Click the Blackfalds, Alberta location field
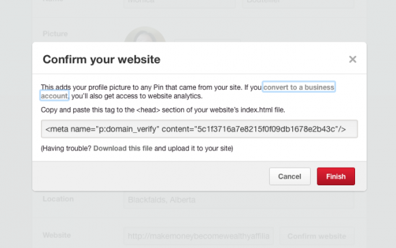Image resolution: width=396 pixels, height=248 pixels. (x=239, y=200)
